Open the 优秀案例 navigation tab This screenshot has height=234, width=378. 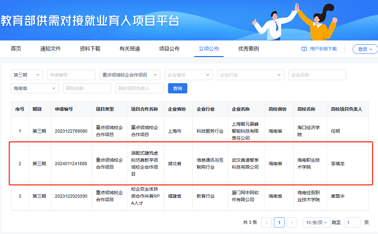pos(248,49)
